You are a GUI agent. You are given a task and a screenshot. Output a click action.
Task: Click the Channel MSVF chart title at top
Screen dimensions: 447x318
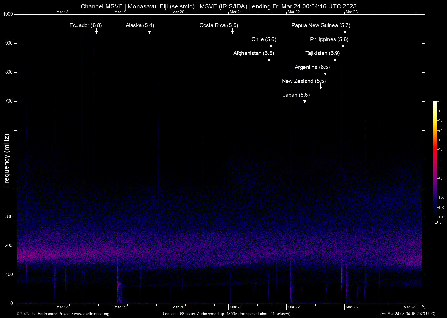click(x=219, y=6)
